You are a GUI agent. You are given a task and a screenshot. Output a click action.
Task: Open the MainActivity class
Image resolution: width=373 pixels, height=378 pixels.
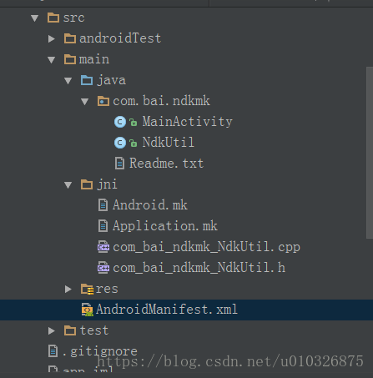(x=187, y=122)
